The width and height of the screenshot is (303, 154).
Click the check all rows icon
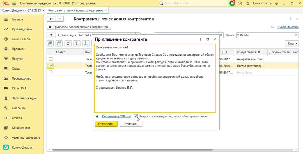50,43
